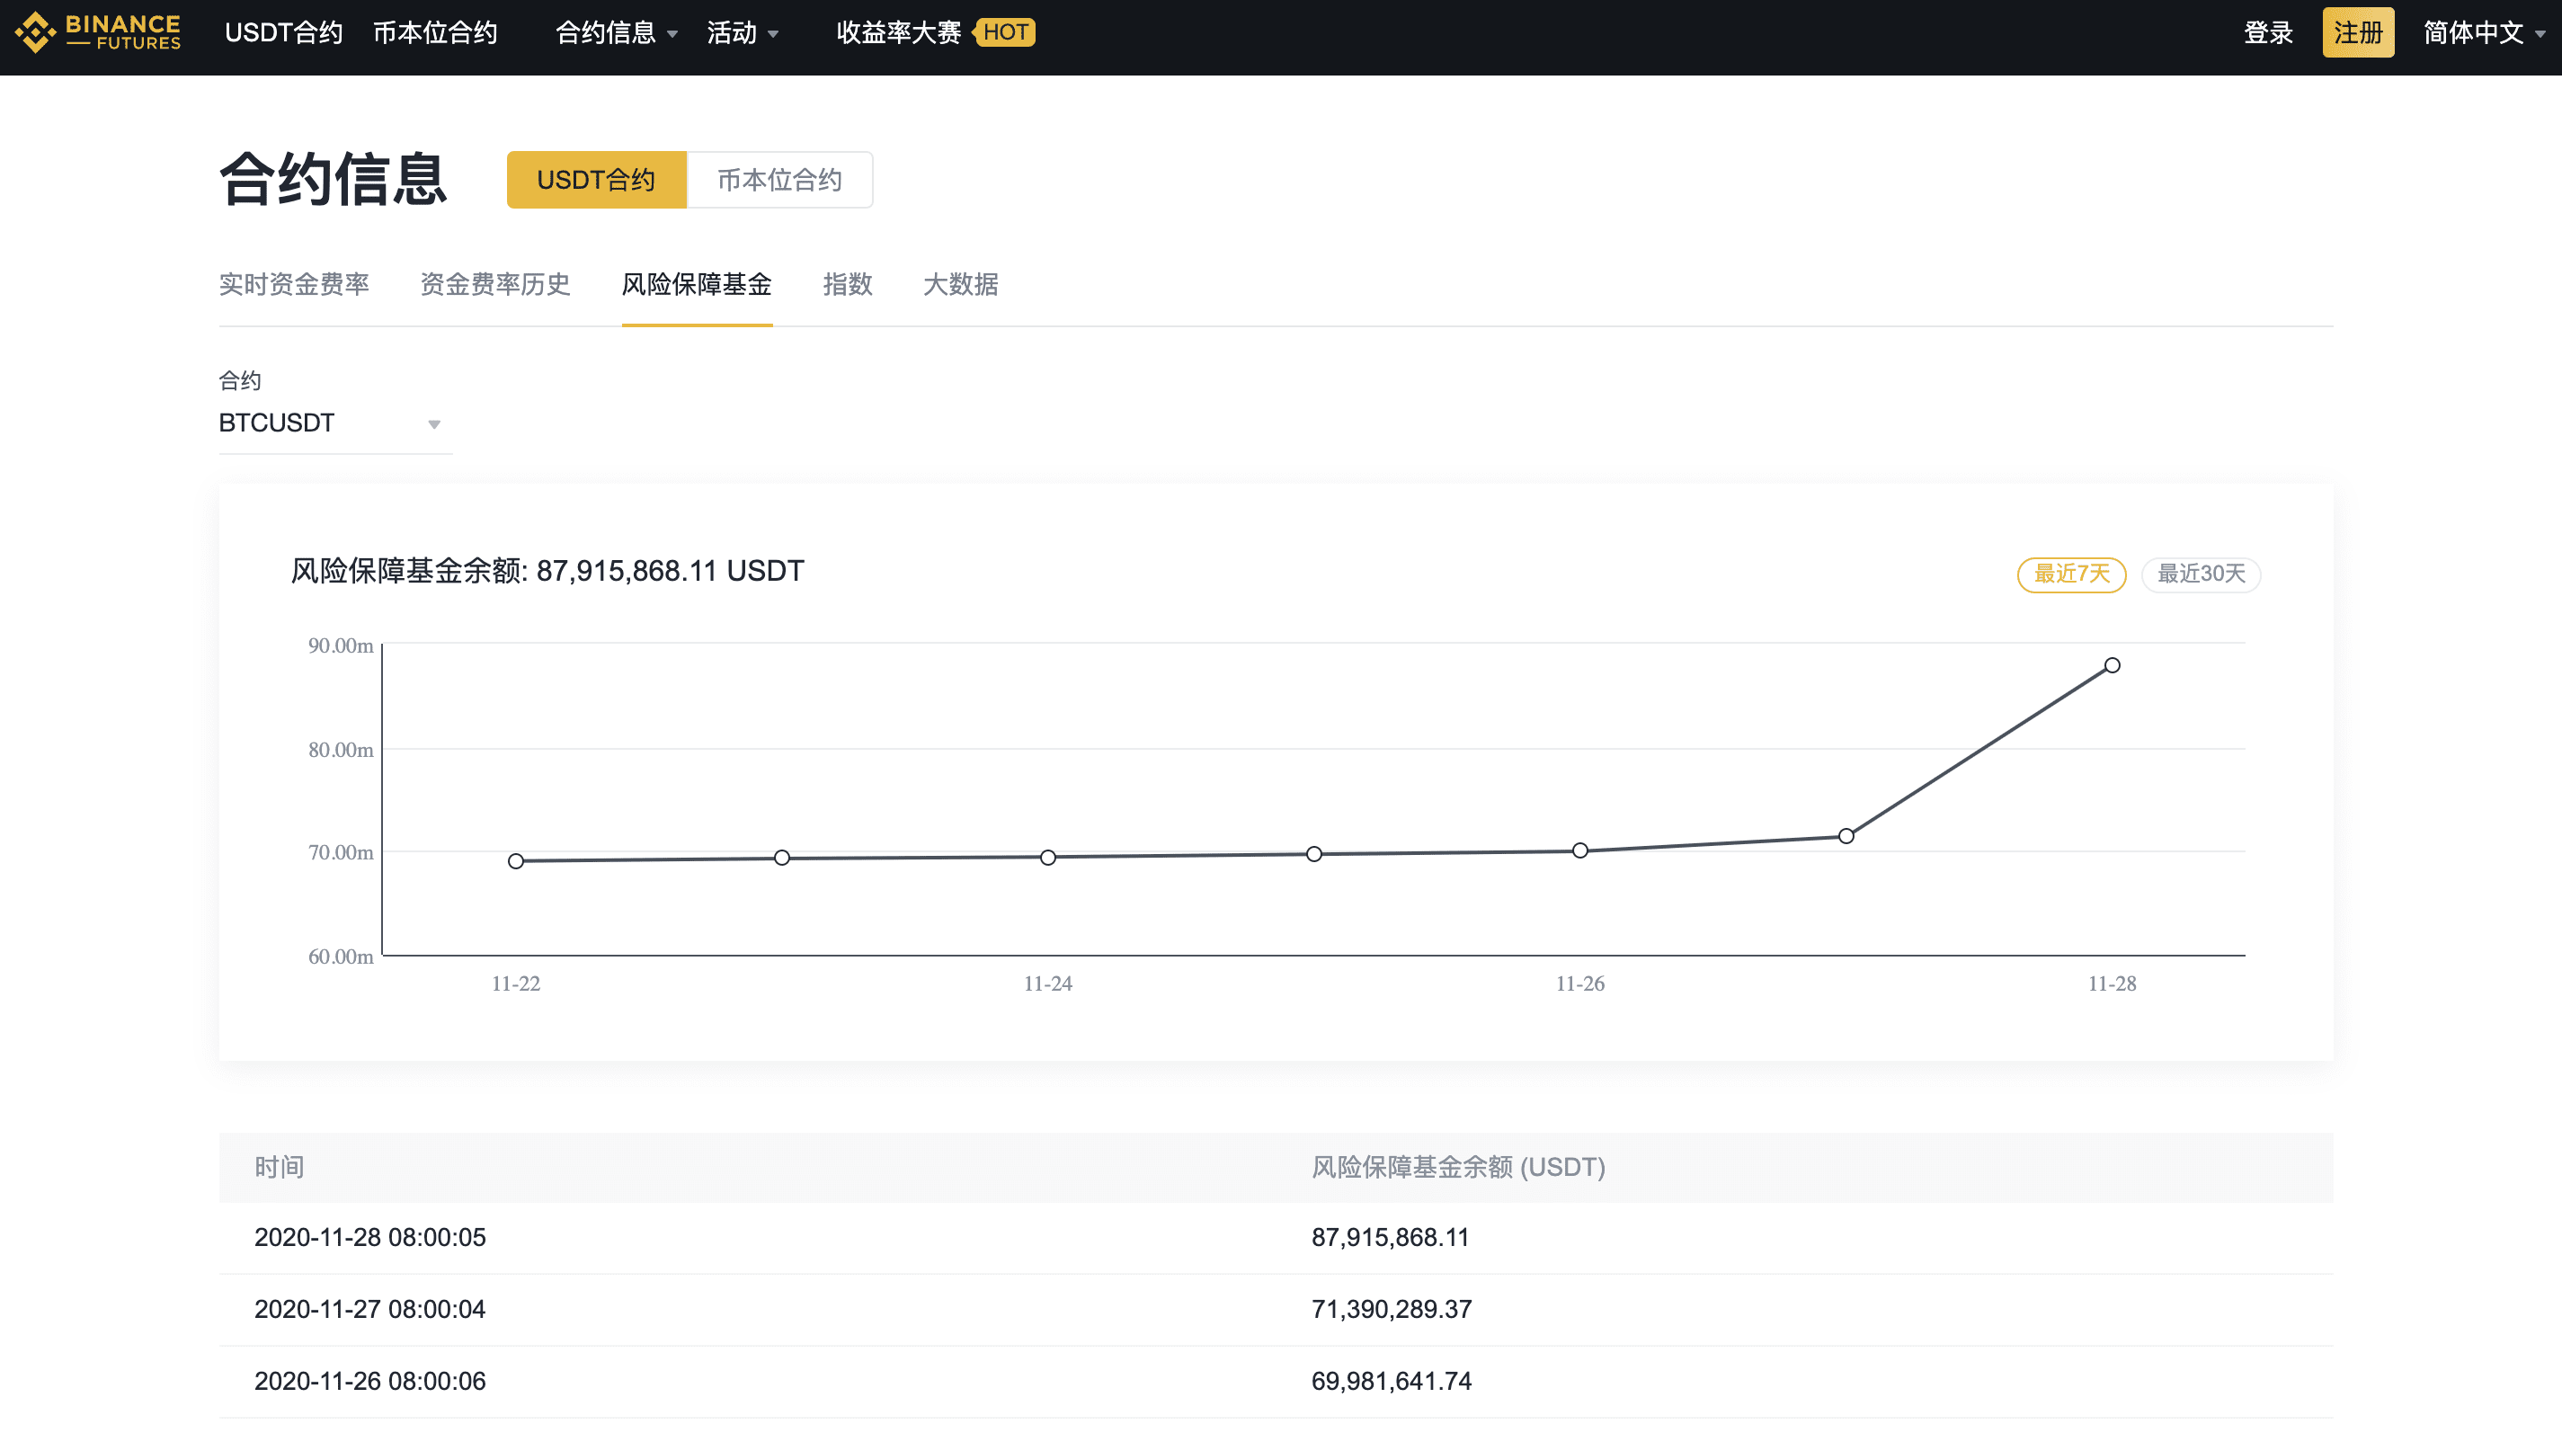2562x1433 pixels.
Task: Click the 11-26 chart point marker
Action: coord(1580,850)
